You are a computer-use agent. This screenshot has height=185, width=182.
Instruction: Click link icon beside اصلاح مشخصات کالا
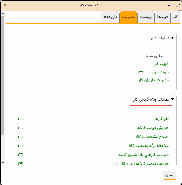[21, 137]
